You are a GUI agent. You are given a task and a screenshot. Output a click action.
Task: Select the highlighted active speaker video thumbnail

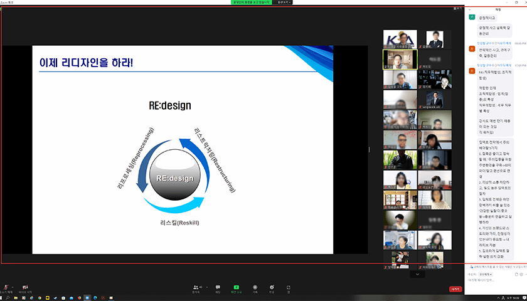(400, 59)
